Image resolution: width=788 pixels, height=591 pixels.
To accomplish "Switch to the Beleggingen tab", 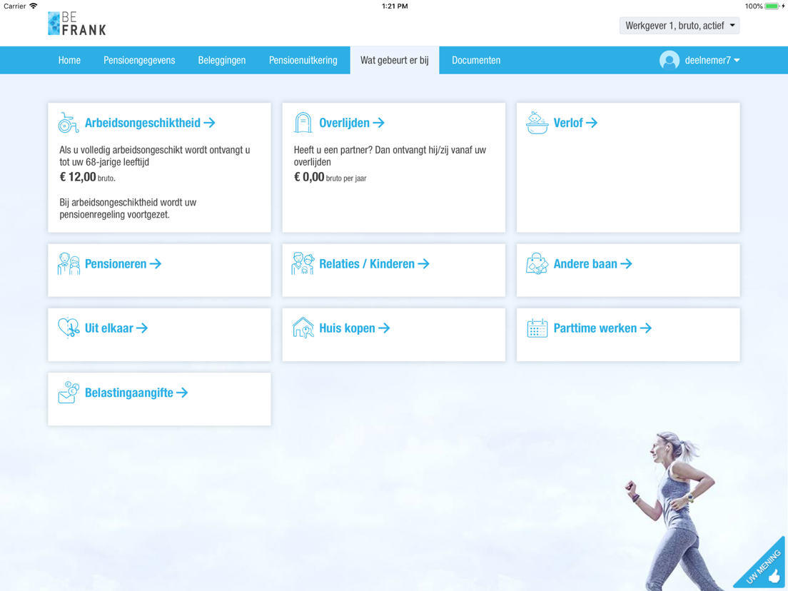I will click(221, 60).
